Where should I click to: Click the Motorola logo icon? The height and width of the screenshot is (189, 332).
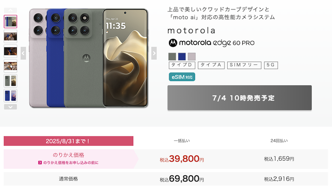pos(173,43)
